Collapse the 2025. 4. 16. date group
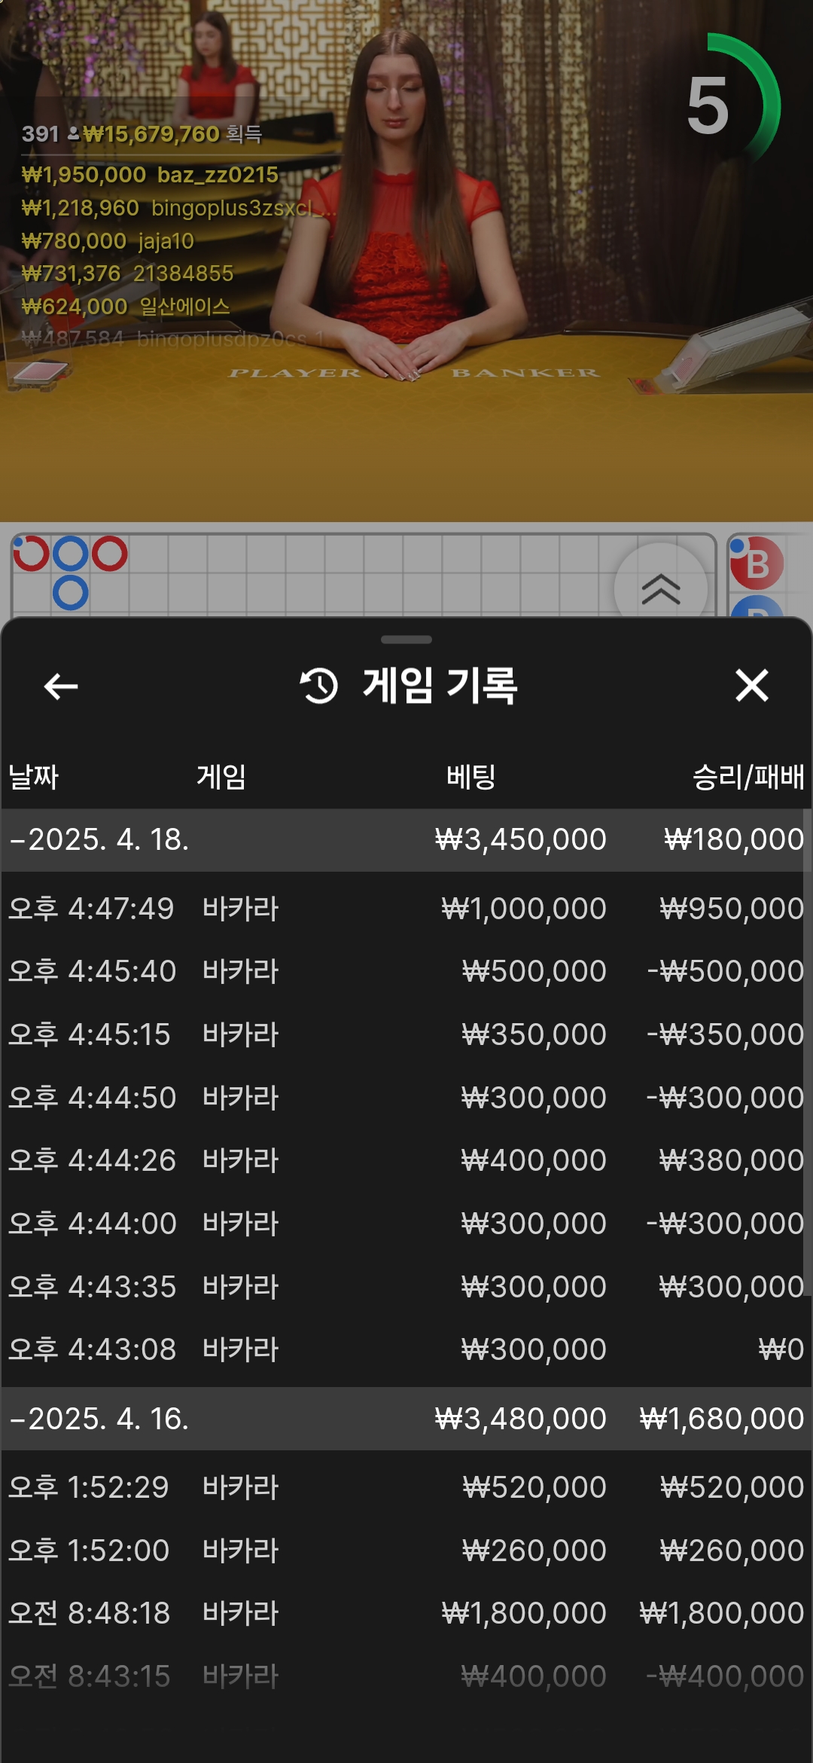Viewport: 813px width, 1763px height. tap(406, 1419)
